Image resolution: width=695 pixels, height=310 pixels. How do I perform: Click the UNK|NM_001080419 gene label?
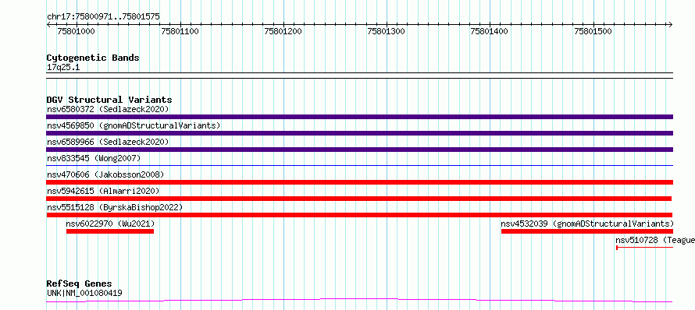[84, 293]
